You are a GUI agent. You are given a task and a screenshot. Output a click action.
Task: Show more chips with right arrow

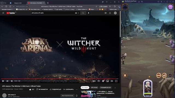pos(115,88)
